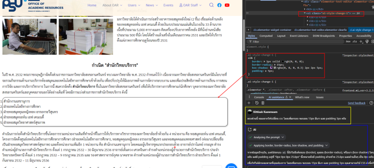Viewport: 374px width, 168px height.
Task: Select div.elementor-widget-container in the breadcrumb
Action: pyautogui.click(x=272, y=30)
